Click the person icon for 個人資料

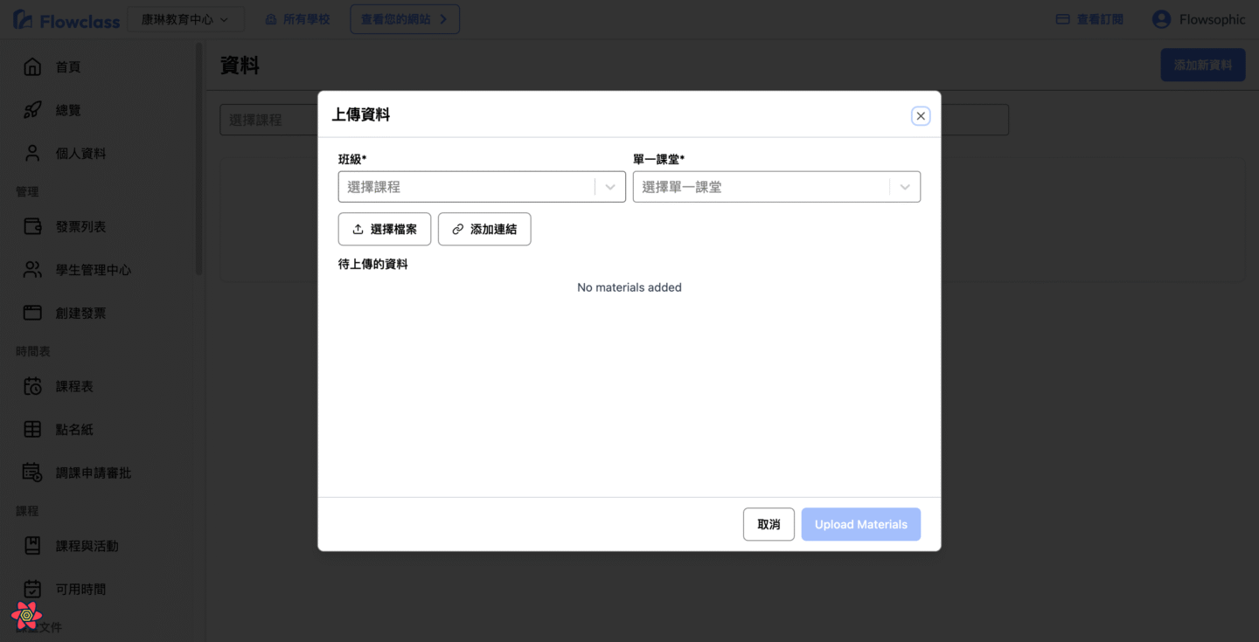32,154
